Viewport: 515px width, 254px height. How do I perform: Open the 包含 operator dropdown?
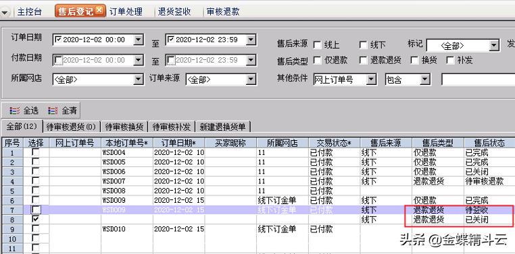425,80
